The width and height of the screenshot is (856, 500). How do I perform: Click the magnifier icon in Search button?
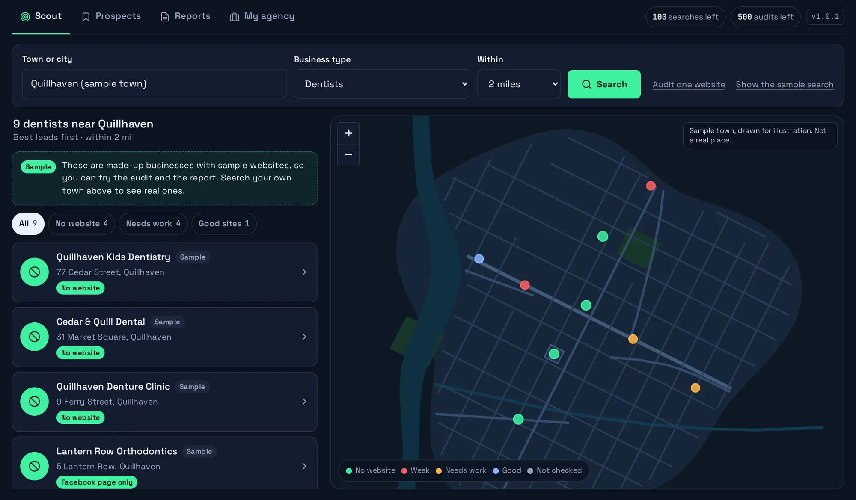pos(586,84)
